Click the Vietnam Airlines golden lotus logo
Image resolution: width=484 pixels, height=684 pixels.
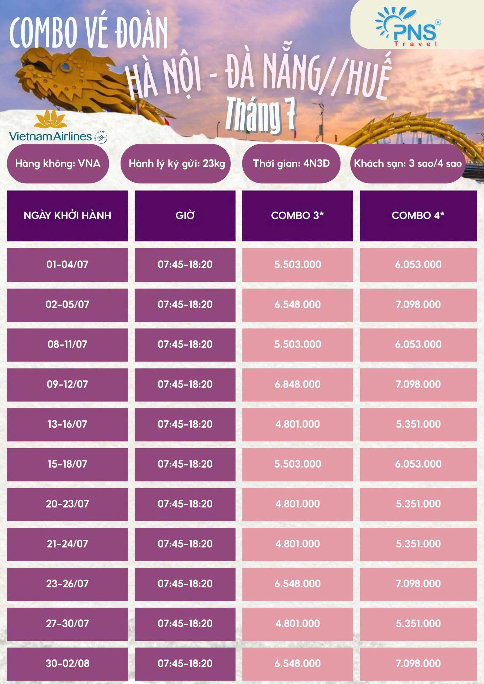[50, 119]
